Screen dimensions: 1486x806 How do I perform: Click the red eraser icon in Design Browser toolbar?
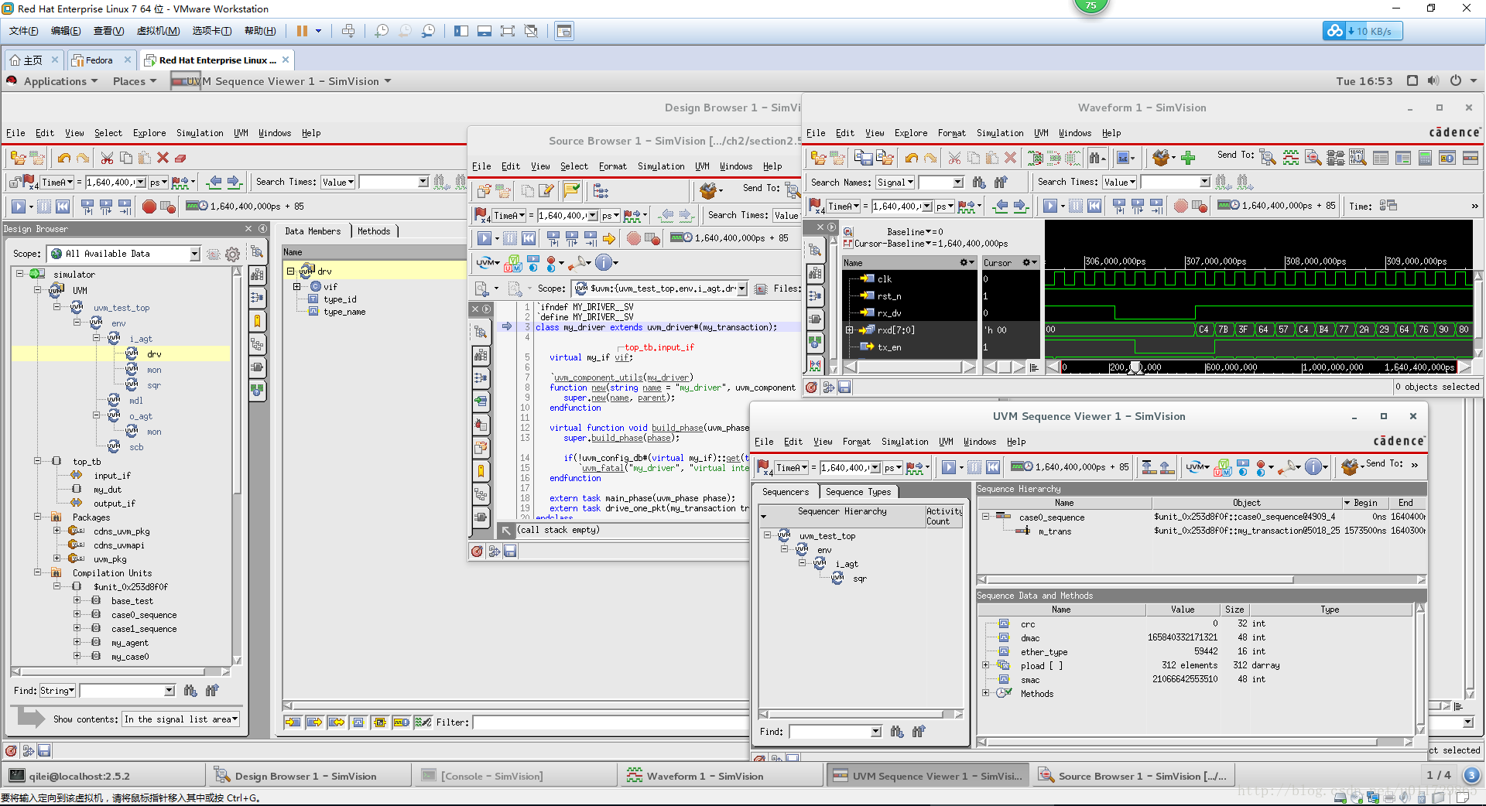click(x=180, y=158)
